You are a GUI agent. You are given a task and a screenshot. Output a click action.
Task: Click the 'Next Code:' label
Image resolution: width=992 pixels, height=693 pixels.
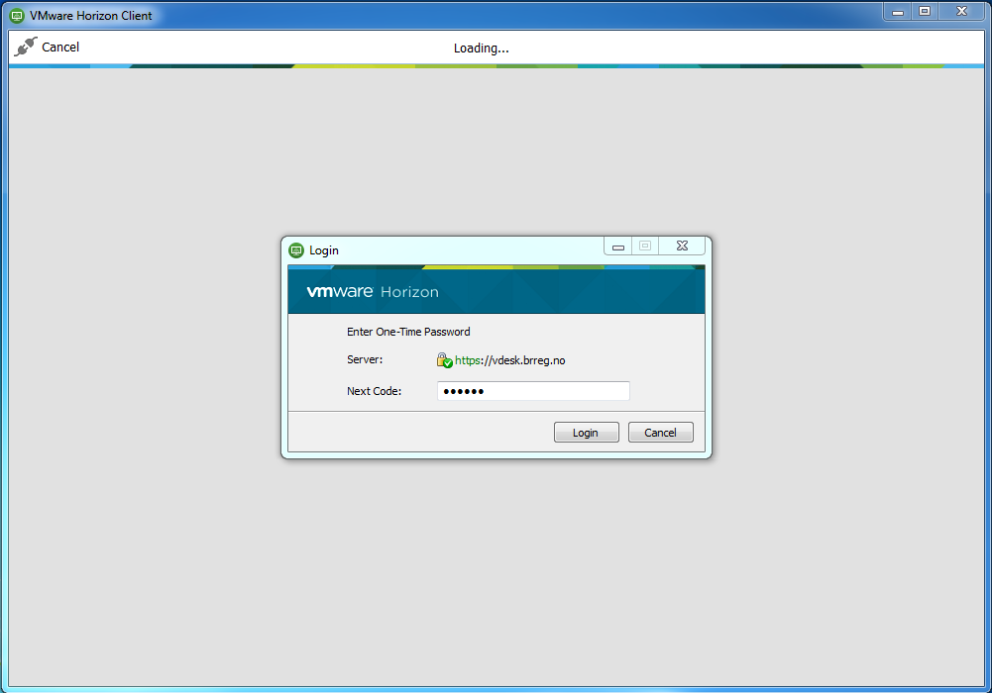coord(374,391)
